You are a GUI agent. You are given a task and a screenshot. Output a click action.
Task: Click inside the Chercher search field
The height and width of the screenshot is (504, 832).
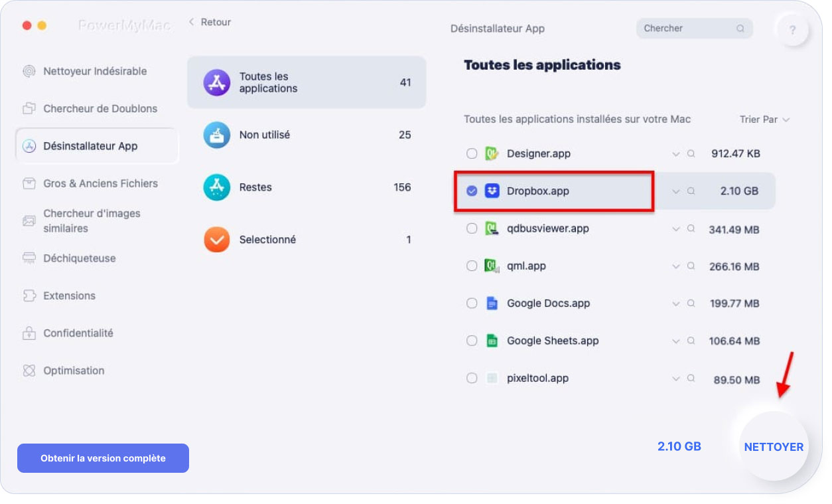(x=690, y=29)
